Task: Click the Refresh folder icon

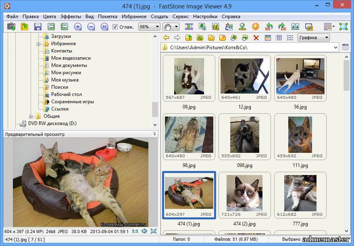Action: (200, 38)
